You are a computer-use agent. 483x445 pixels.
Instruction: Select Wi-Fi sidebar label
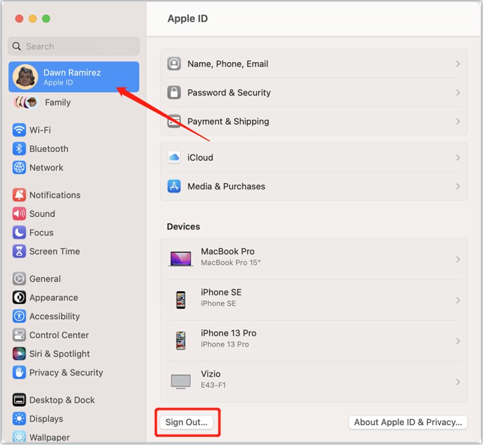pyautogui.click(x=40, y=130)
